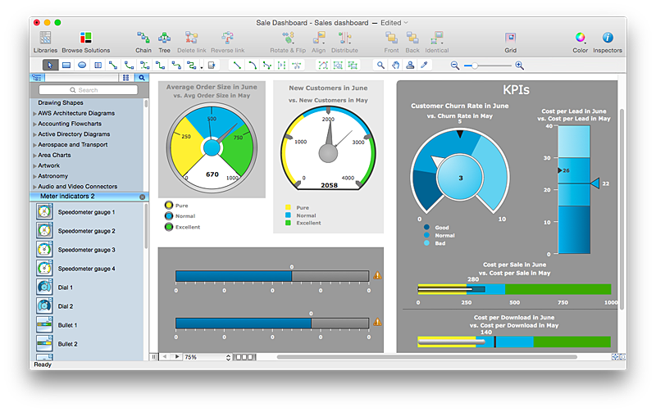Click the library Search field

88,90
